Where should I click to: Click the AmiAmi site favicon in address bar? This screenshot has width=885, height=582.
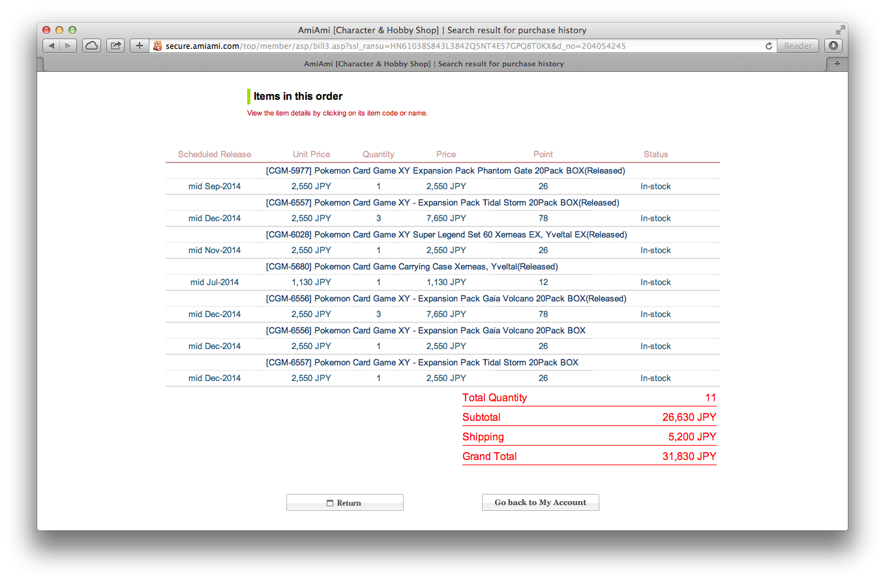[157, 46]
